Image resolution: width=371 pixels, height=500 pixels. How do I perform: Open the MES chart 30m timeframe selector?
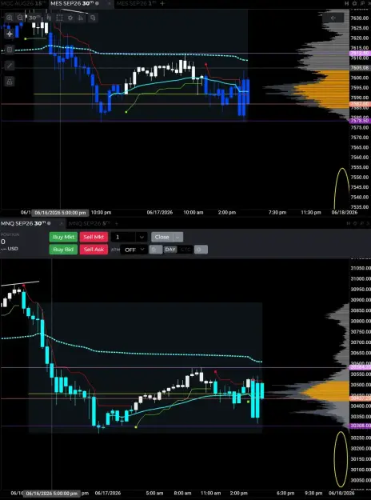(x=34, y=18)
